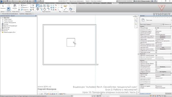Screen dimensions: 172x97
Task: Click the Save icon in quick access toolbar
Action: tap(7, 1)
